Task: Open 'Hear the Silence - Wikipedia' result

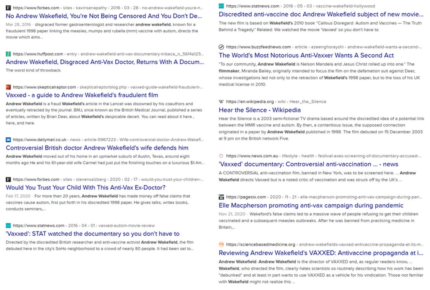Action: coord(260,110)
